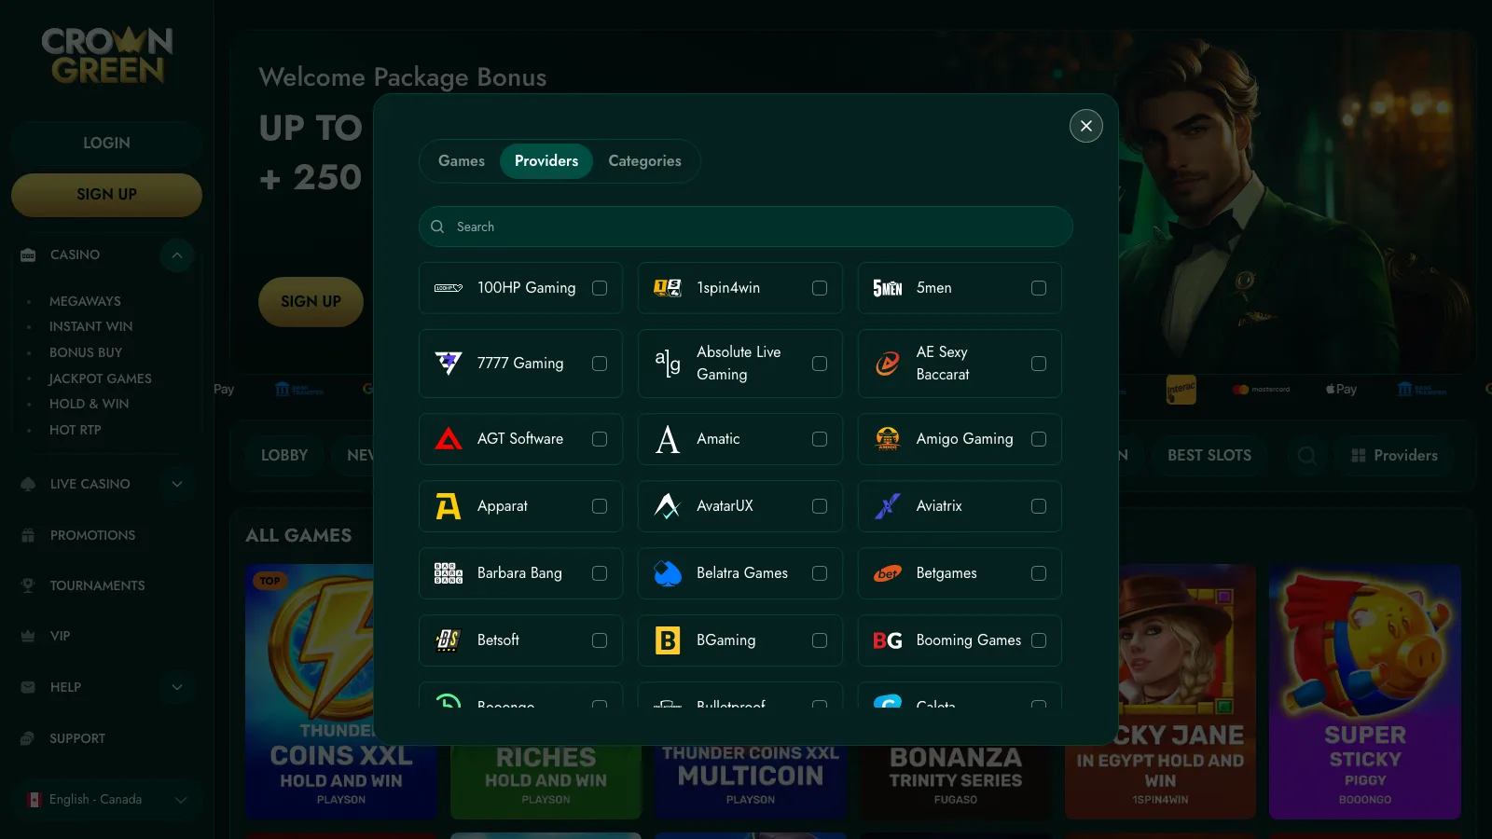Click the Casino sidebar icon
The width and height of the screenshot is (1492, 839).
28,255
